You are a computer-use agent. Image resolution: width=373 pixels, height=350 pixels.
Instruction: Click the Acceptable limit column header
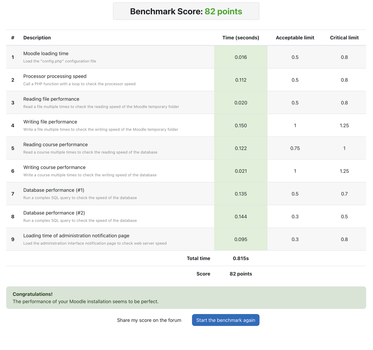295,38
